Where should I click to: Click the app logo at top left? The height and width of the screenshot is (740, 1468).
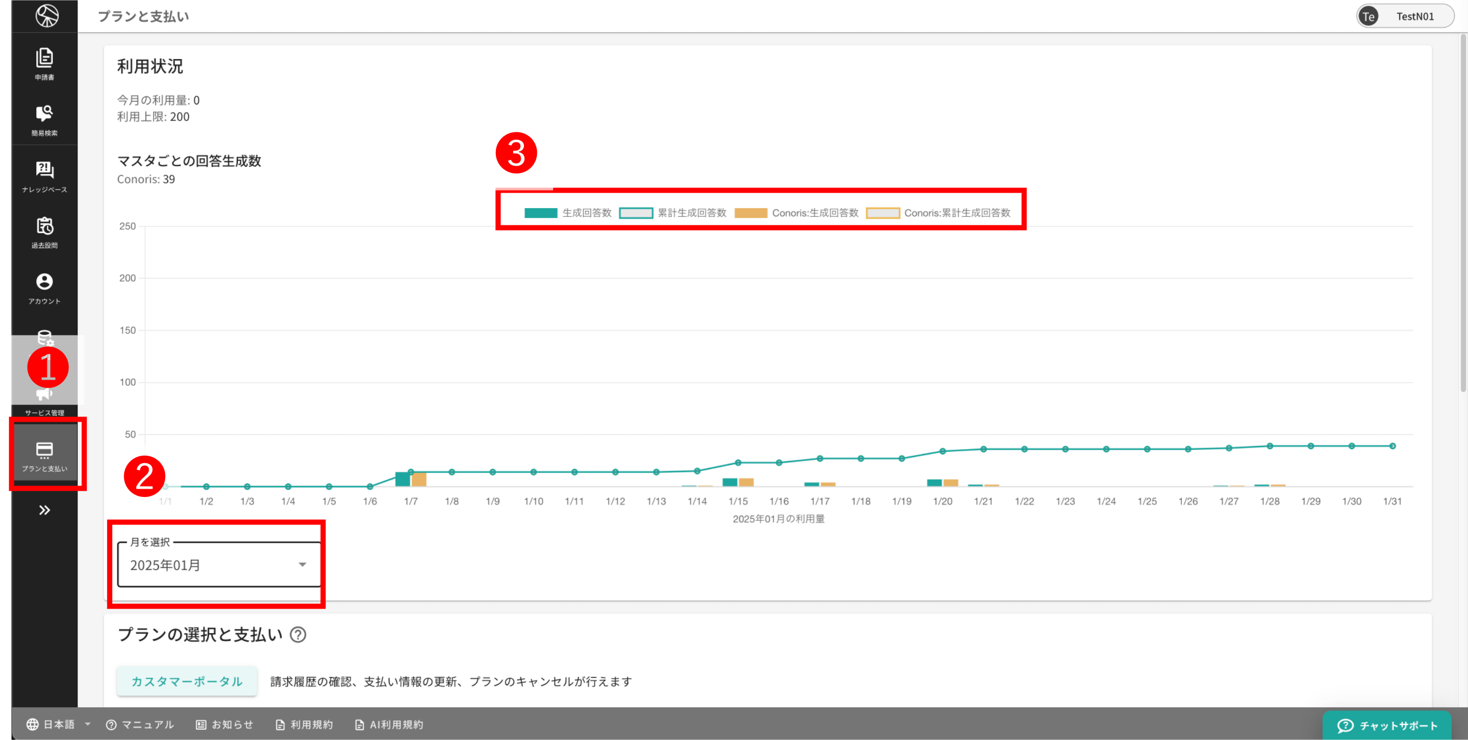pyautogui.click(x=47, y=16)
